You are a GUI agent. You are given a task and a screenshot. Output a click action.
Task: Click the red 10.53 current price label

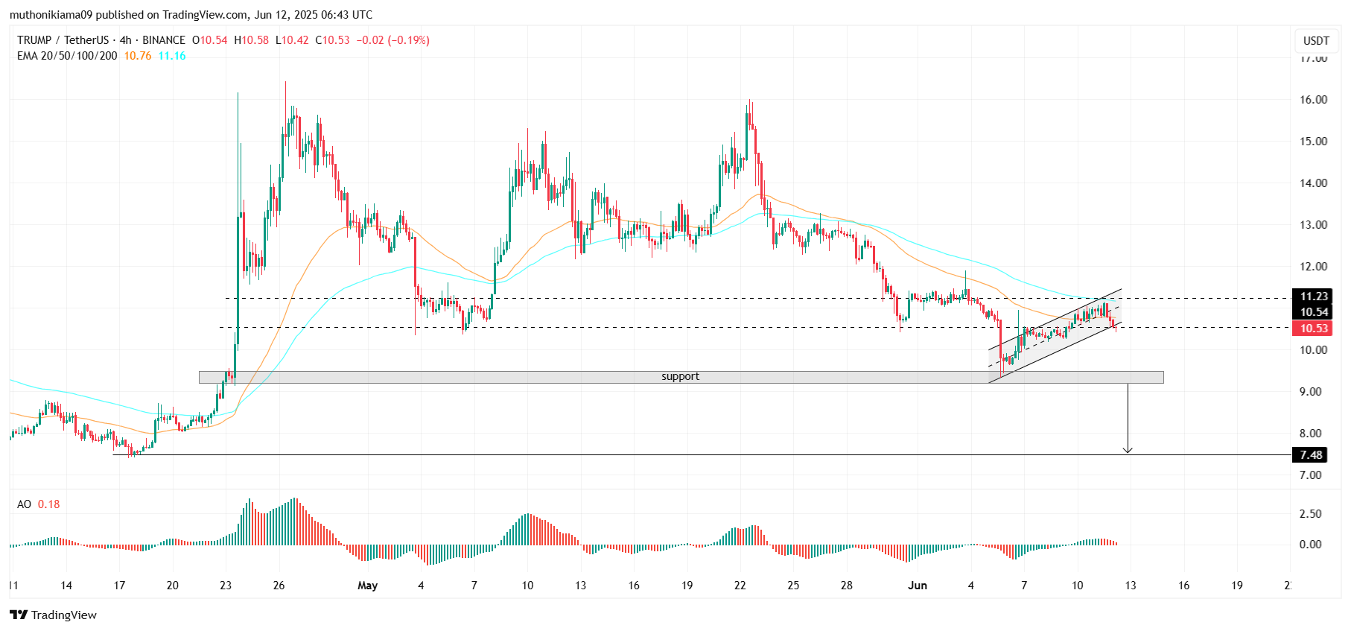[x=1314, y=329]
